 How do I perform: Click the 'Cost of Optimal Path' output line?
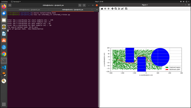click(25, 29)
